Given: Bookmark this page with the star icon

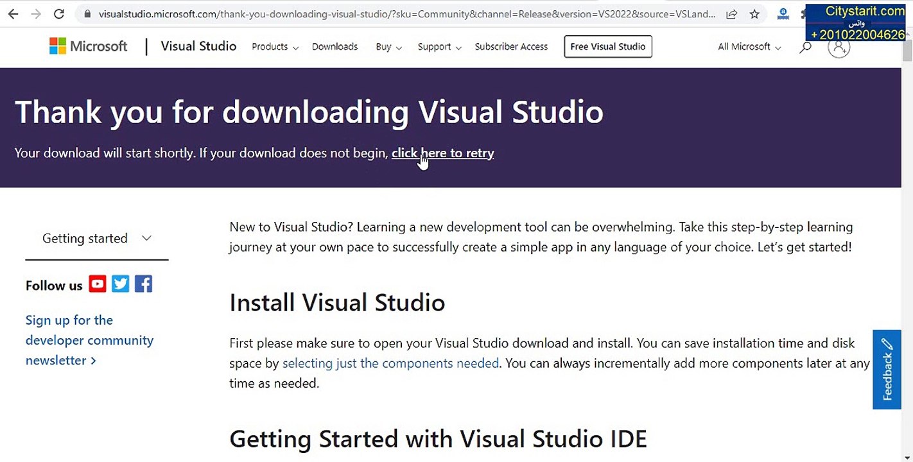Looking at the screenshot, I should [x=754, y=13].
